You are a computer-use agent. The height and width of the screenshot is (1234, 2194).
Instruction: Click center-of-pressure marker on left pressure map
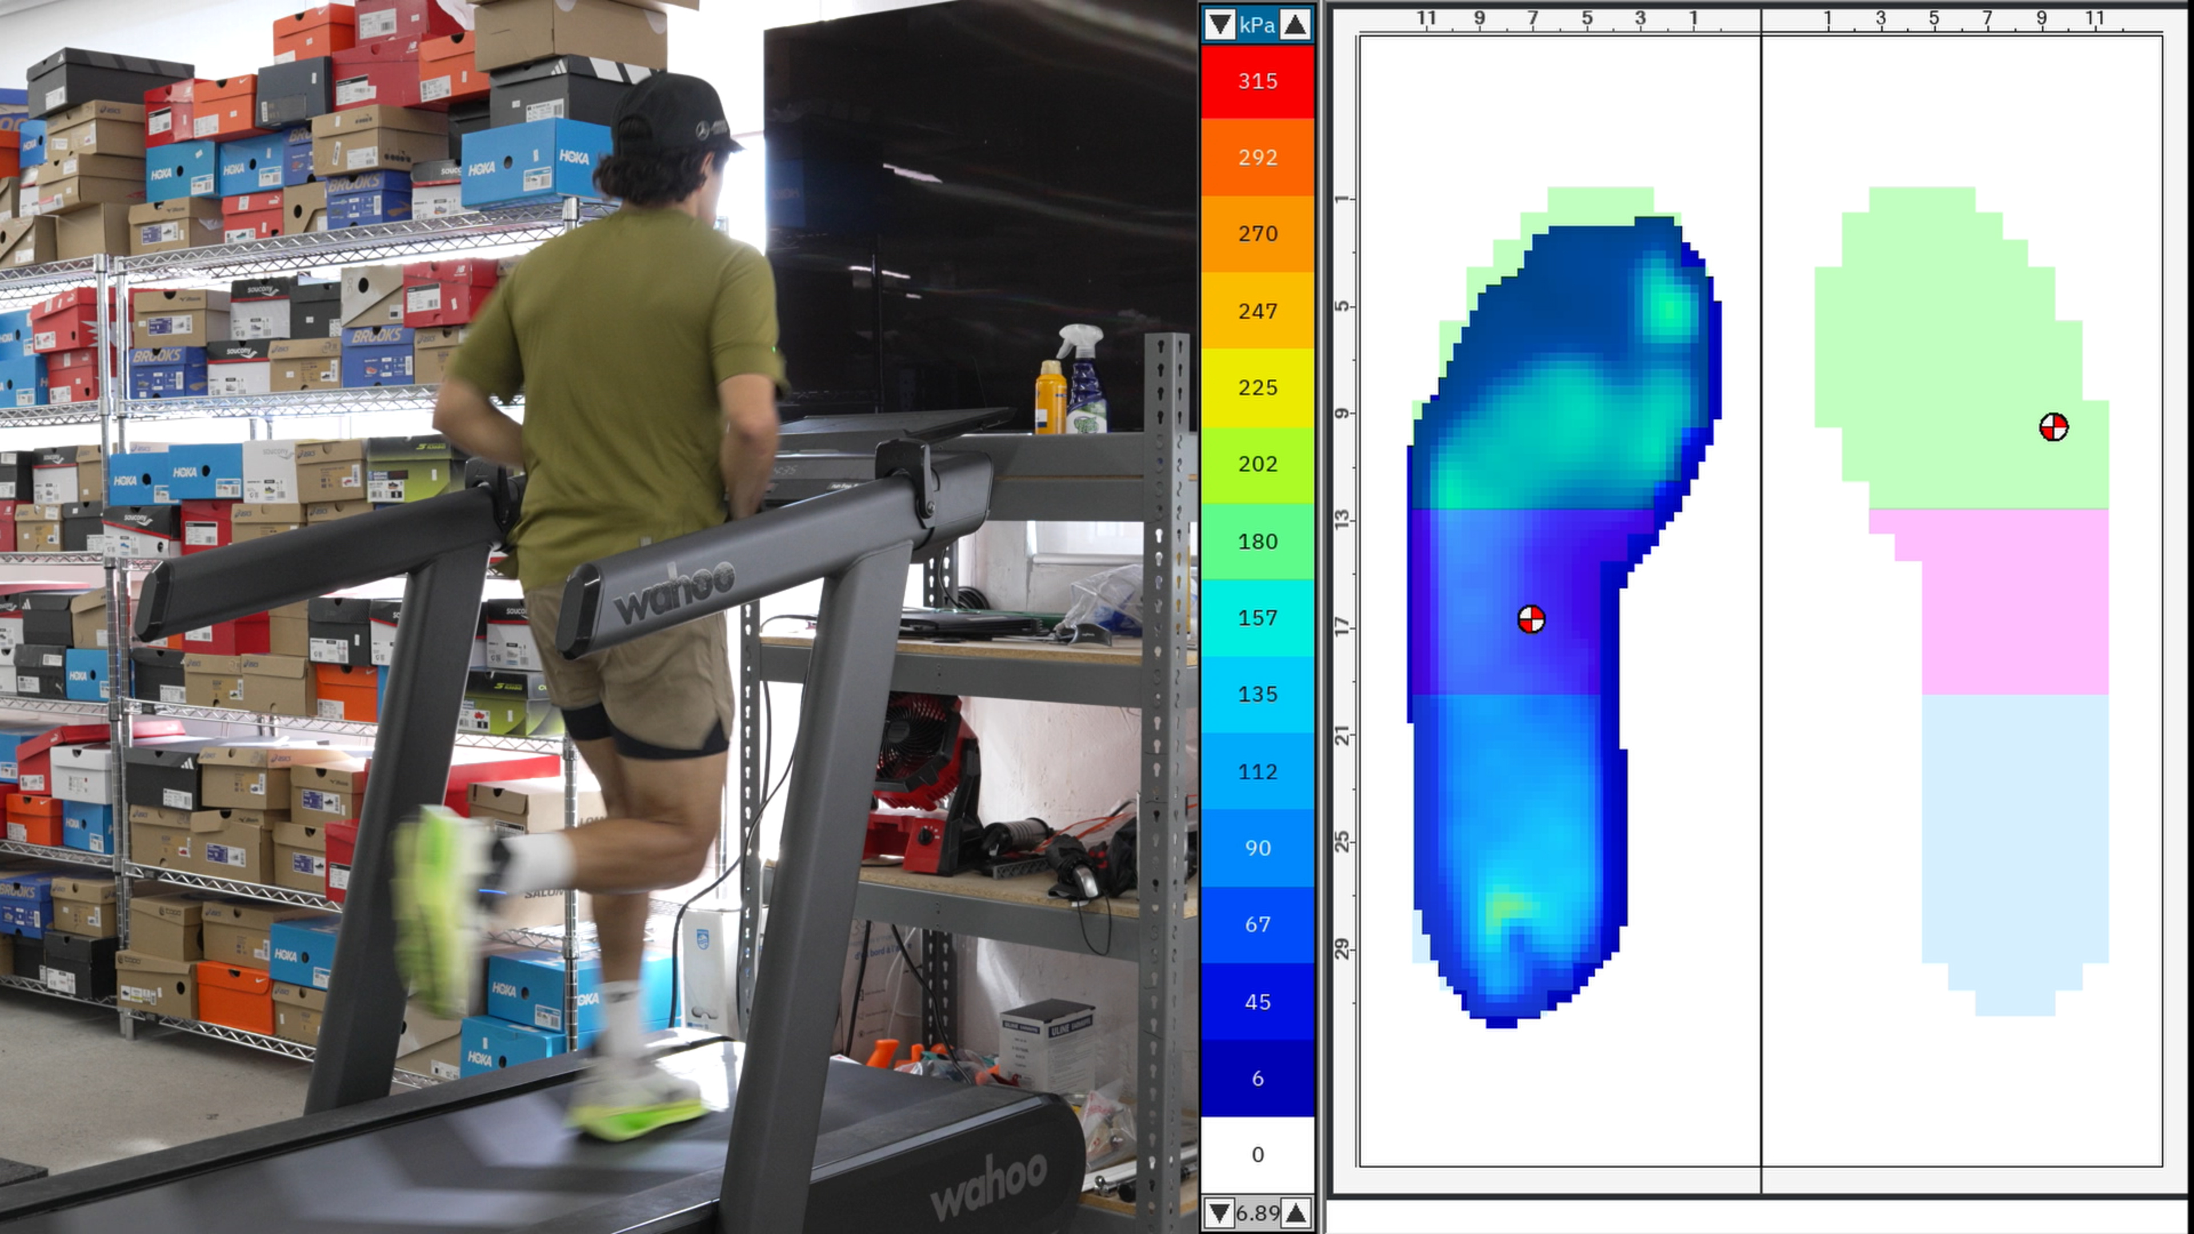click(x=1531, y=619)
